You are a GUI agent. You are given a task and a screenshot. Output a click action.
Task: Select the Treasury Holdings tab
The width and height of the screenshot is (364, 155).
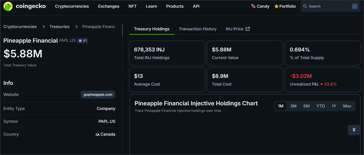pyautogui.click(x=152, y=29)
